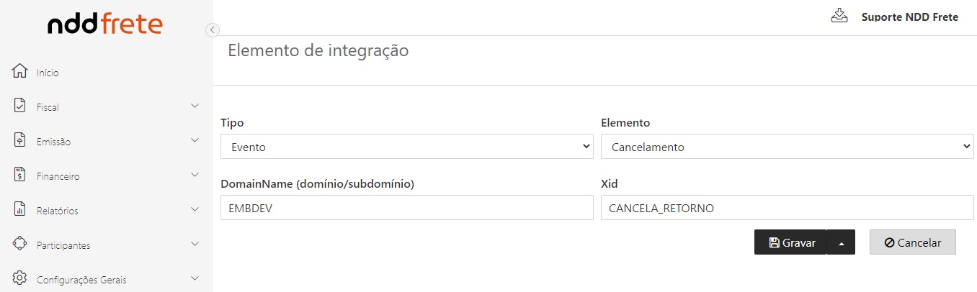Click the Relatórios chart icon

[x=20, y=209]
